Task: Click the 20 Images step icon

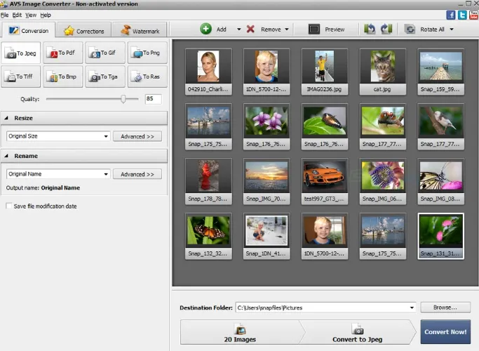Action: (240, 329)
